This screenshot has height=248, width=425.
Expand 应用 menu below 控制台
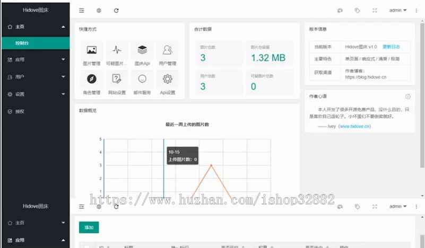(63, 59)
